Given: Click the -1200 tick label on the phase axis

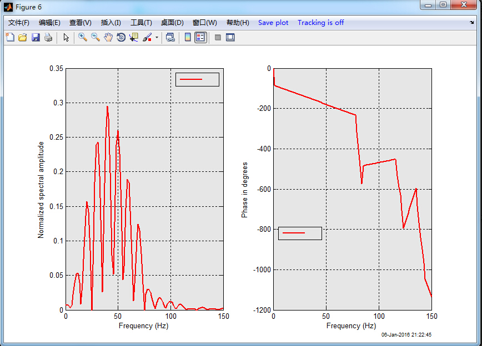Looking at the screenshot, I should pyautogui.click(x=262, y=310).
